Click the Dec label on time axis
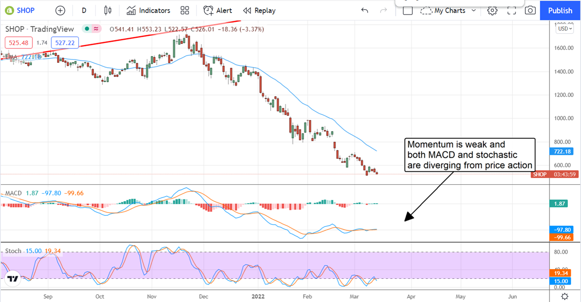 203,296
